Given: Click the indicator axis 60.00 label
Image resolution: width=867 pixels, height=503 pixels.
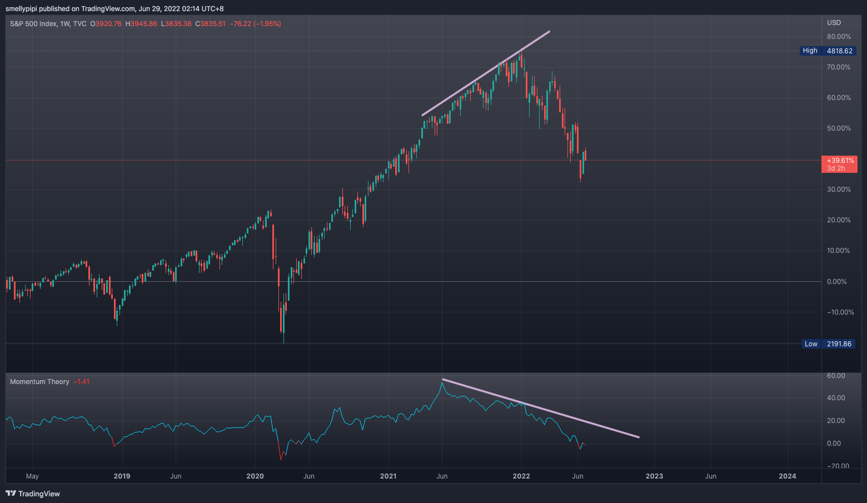Looking at the screenshot, I should (x=836, y=376).
